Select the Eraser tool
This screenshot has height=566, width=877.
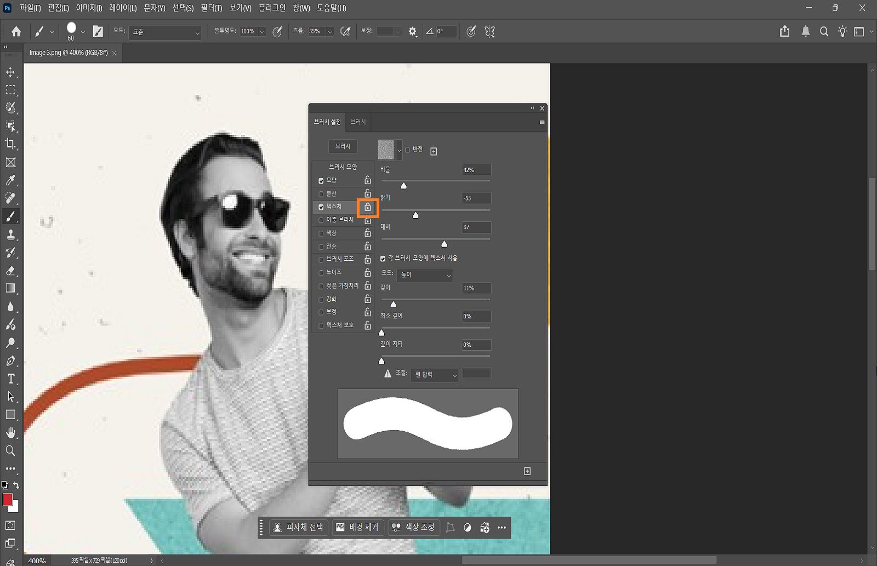click(10, 271)
